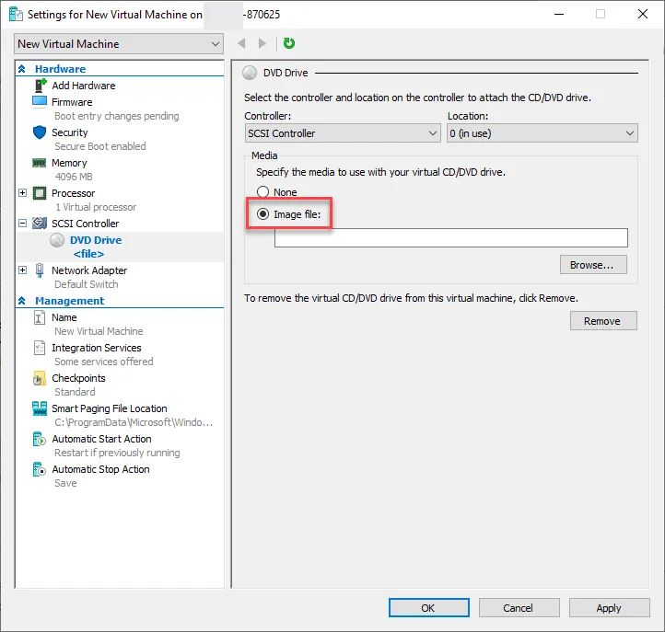Click the Processor chip icon
The image size is (665, 632).
tap(40, 193)
